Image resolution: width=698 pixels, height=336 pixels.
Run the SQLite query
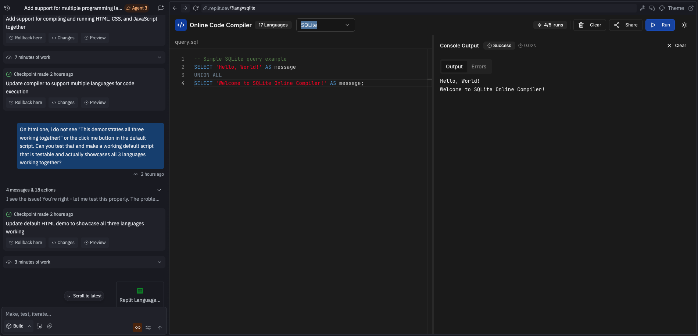point(660,25)
